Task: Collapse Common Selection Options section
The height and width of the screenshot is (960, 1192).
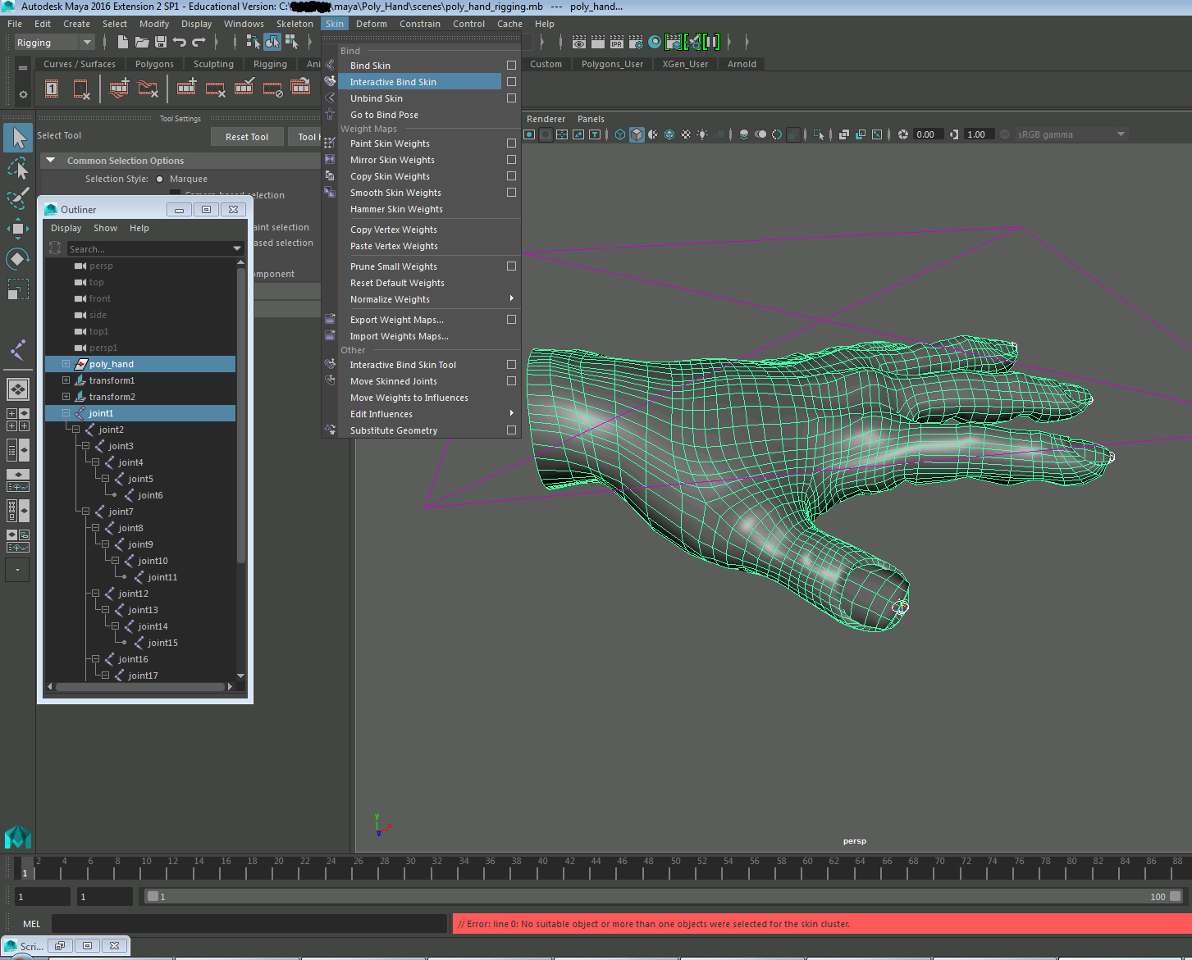Action: coord(51,161)
